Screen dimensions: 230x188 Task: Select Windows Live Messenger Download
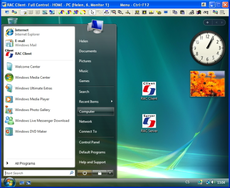(39, 121)
